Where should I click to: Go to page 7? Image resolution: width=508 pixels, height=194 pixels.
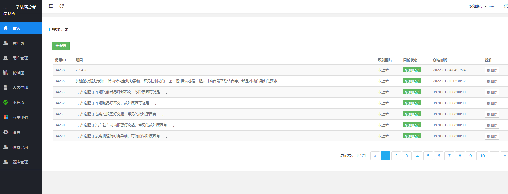pyautogui.click(x=449, y=156)
